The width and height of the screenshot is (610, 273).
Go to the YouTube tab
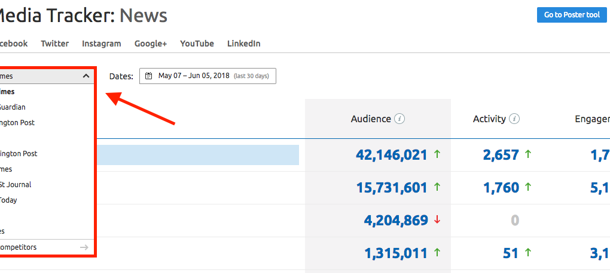197,44
